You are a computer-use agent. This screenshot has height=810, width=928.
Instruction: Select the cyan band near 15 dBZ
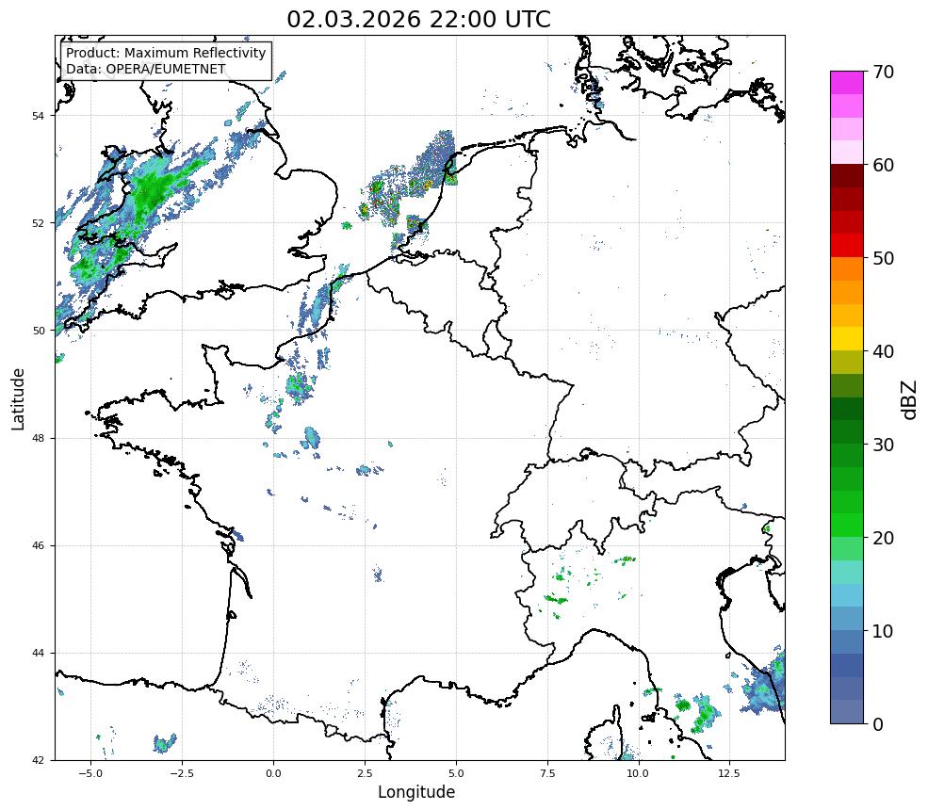tap(847, 595)
